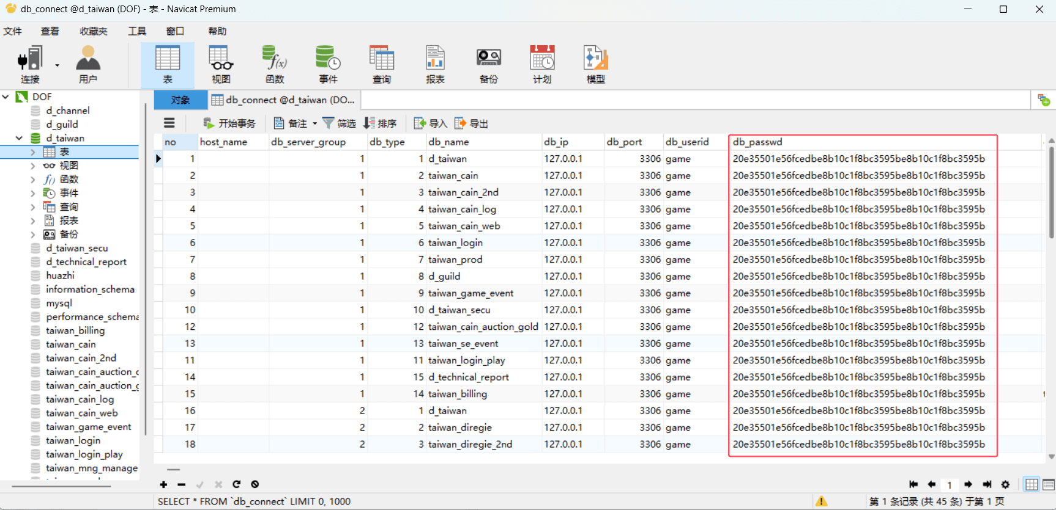Select the Event (事件) toolbar icon

pyautogui.click(x=328, y=64)
